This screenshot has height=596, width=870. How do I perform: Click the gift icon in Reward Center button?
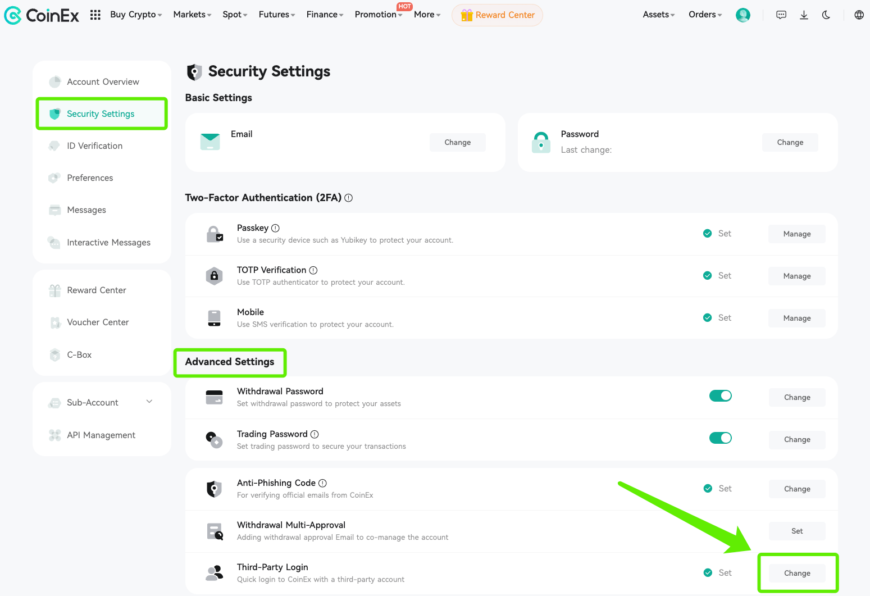pos(466,15)
